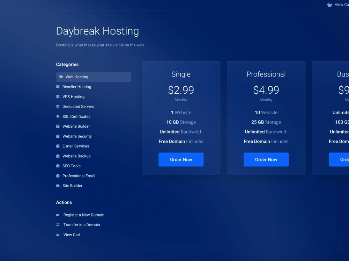Screen dimensions: 349x261
Task: Open SSL Certificates category
Action: [x=76, y=117]
